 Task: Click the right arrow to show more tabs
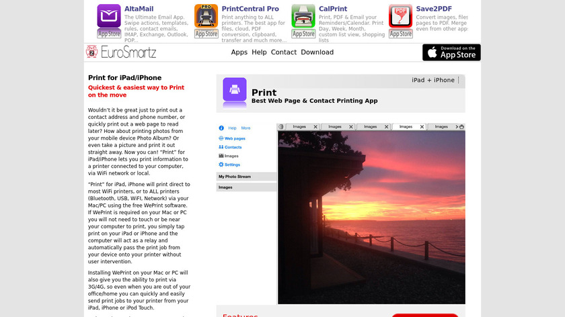click(457, 127)
